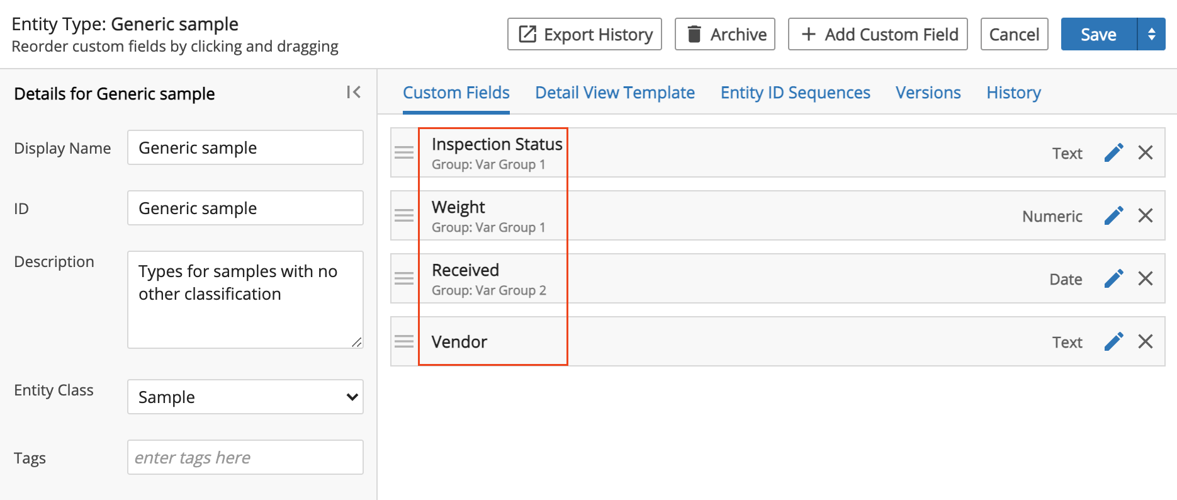Screen dimensions: 1177x500
Task: Open the Entity Class dropdown
Action: (x=245, y=397)
